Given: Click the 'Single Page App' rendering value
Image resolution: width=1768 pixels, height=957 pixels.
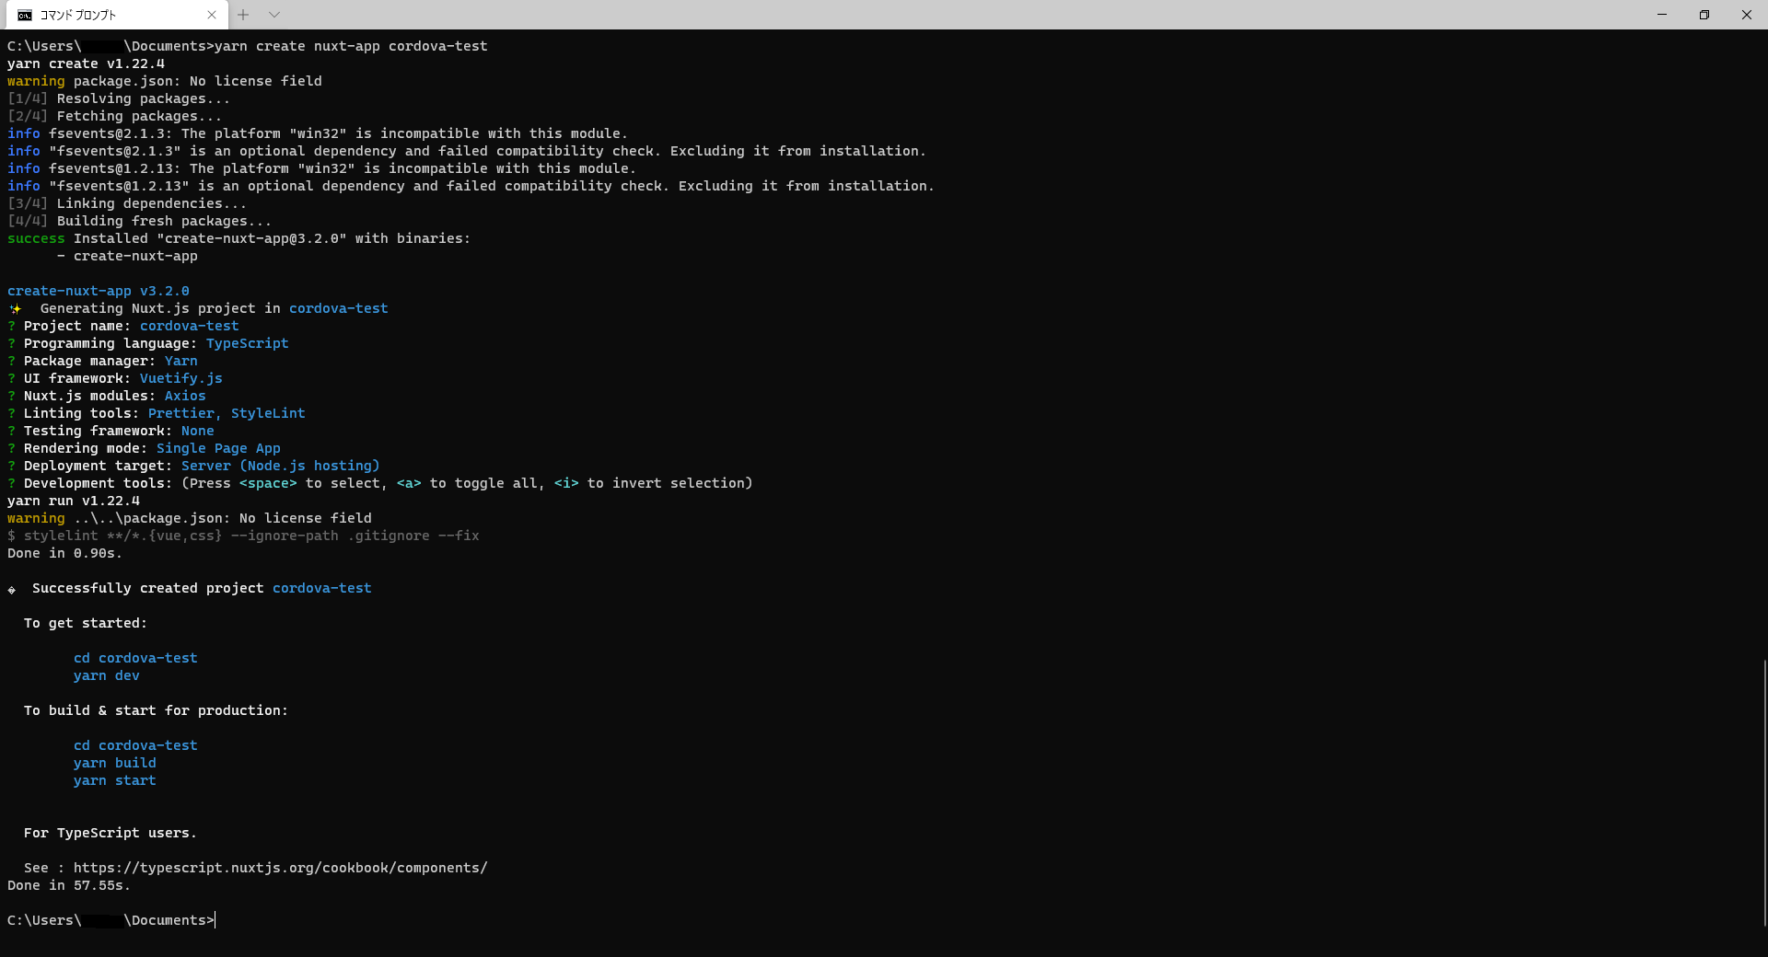Looking at the screenshot, I should coord(218,448).
